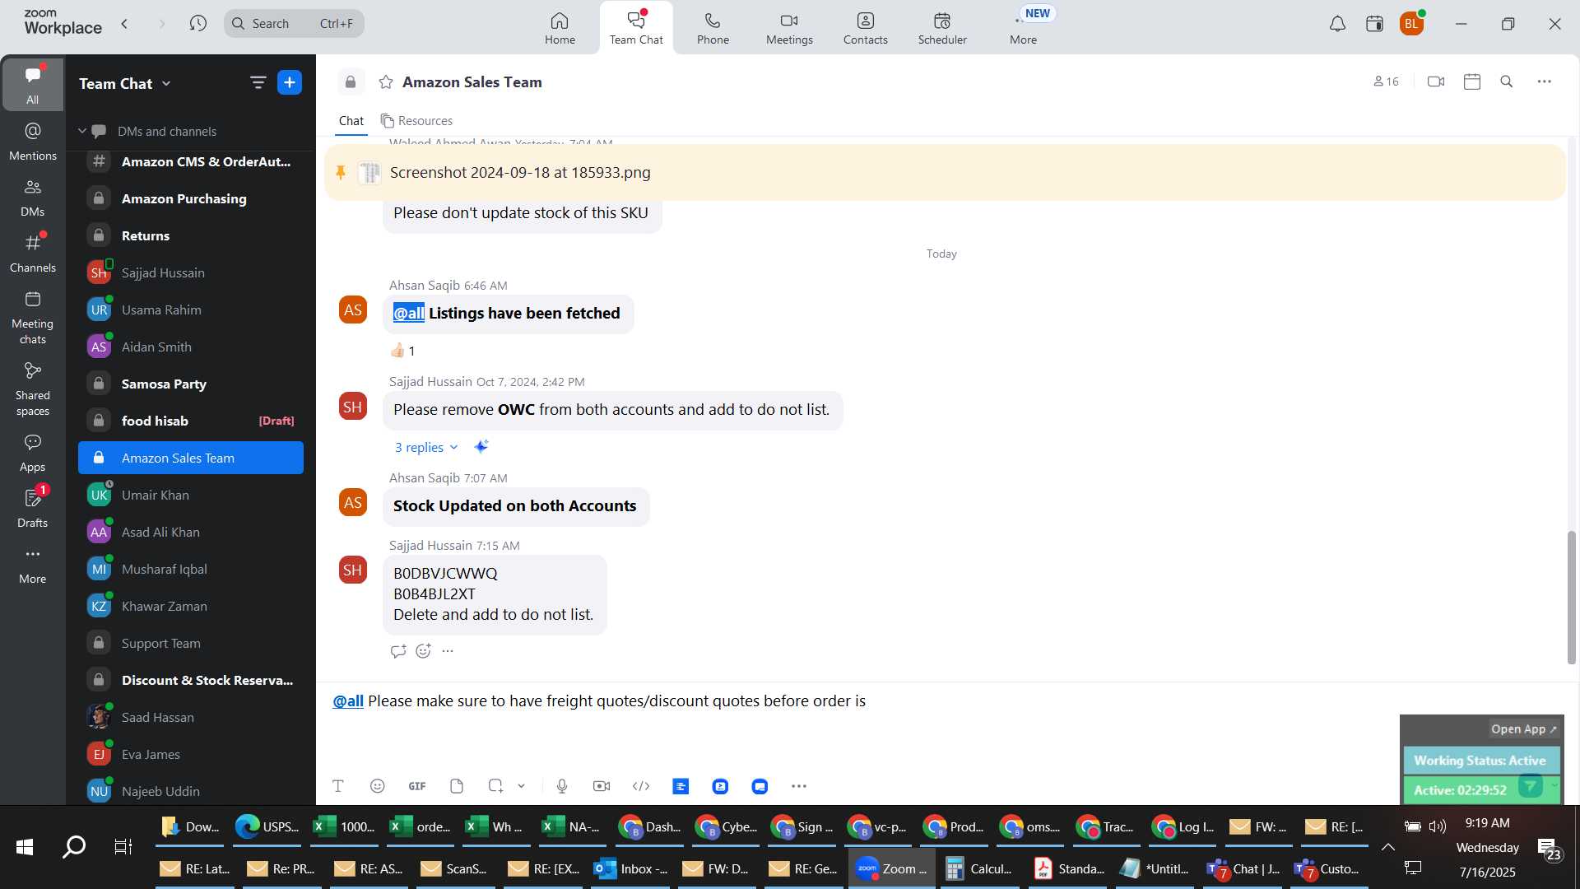
Task: Open screenshot options dropdown arrow
Action: click(521, 786)
